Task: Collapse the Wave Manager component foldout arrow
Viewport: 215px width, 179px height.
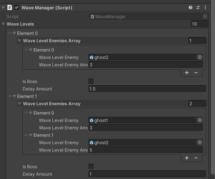Action: 3,7
